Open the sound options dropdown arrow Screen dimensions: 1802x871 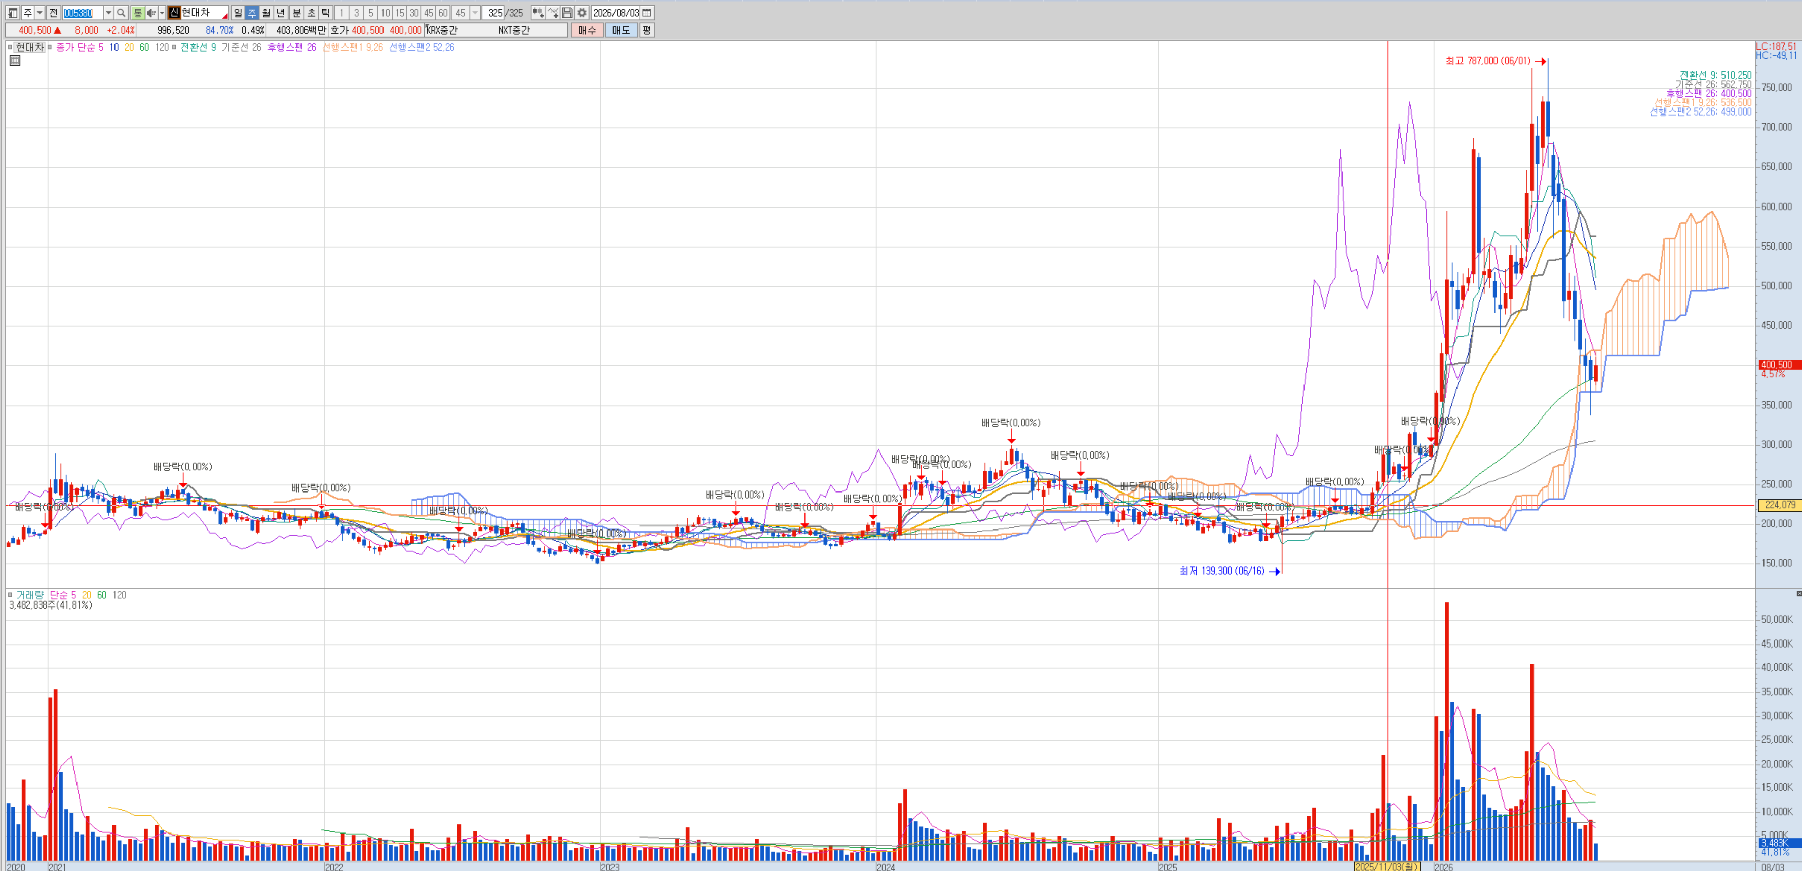(x=162, y=13)
